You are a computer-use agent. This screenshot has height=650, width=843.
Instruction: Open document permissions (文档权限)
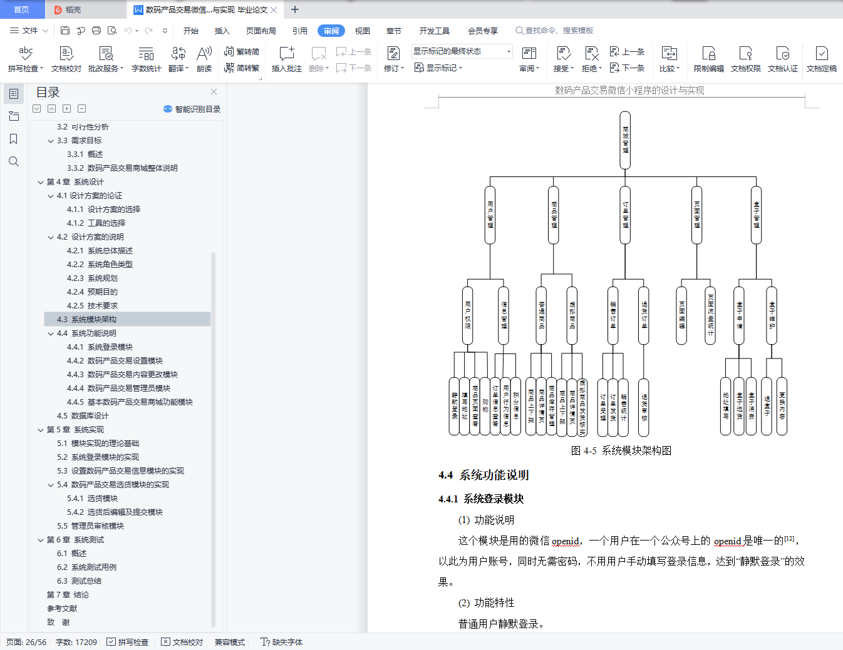[745, 59]
